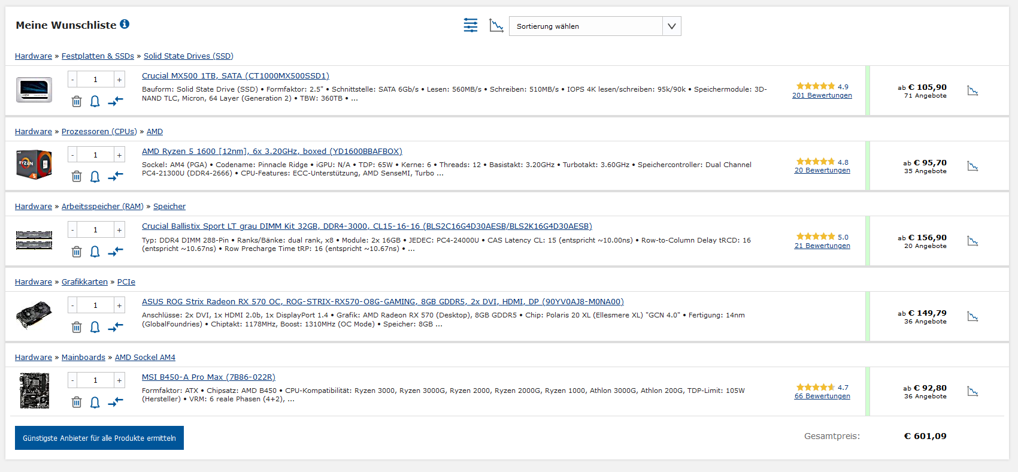
Task: Open Festplatten & SSDs breadcrumb
Action: pyautogui.click(x=98, y=56)
